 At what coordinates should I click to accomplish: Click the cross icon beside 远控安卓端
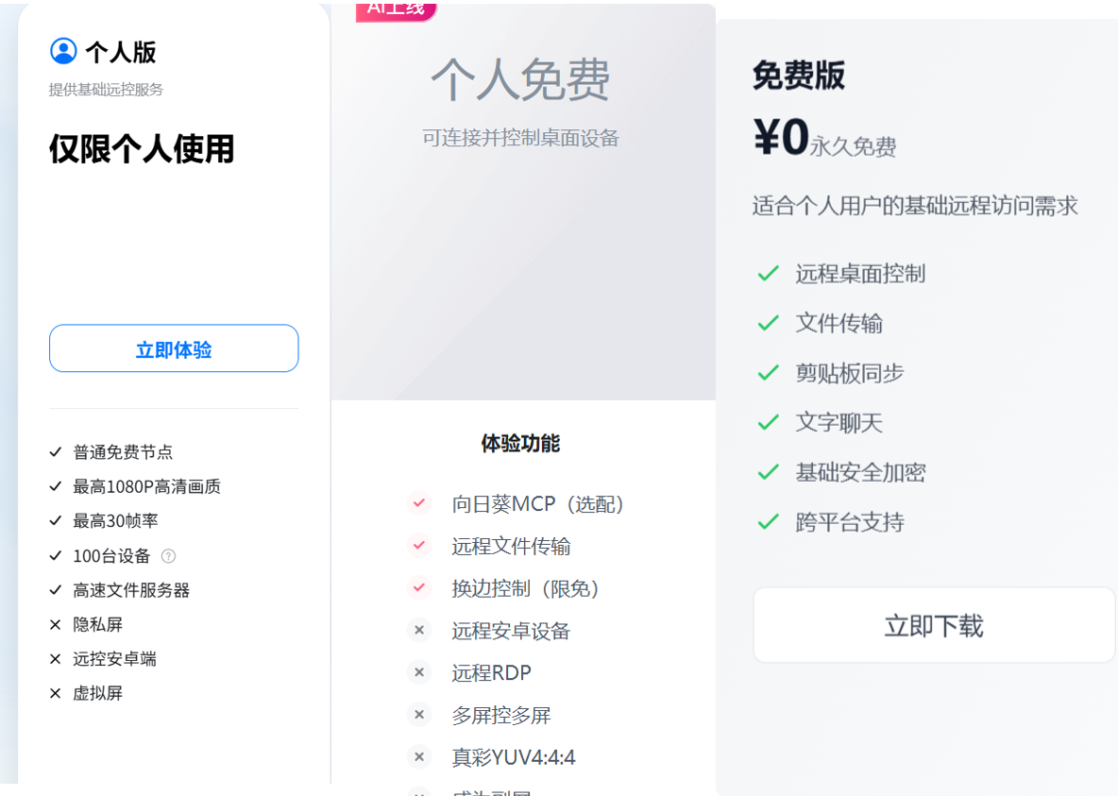point(56,659)
